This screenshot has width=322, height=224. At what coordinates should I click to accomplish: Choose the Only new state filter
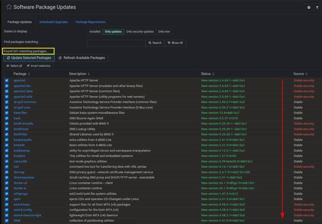click(164, 32)
